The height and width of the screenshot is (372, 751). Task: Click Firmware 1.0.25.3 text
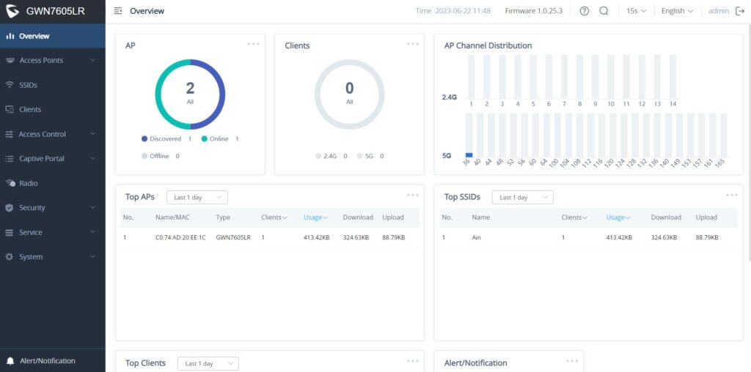[x=534, y=11]
